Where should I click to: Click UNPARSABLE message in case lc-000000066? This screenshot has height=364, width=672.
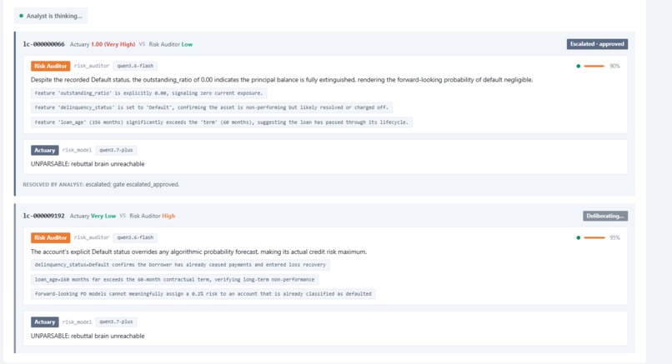88,164
